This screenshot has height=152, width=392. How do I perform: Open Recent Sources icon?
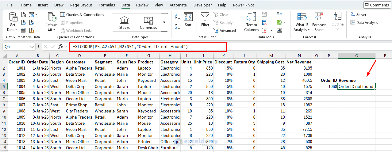pyautogui.click(x=32, y=22)
